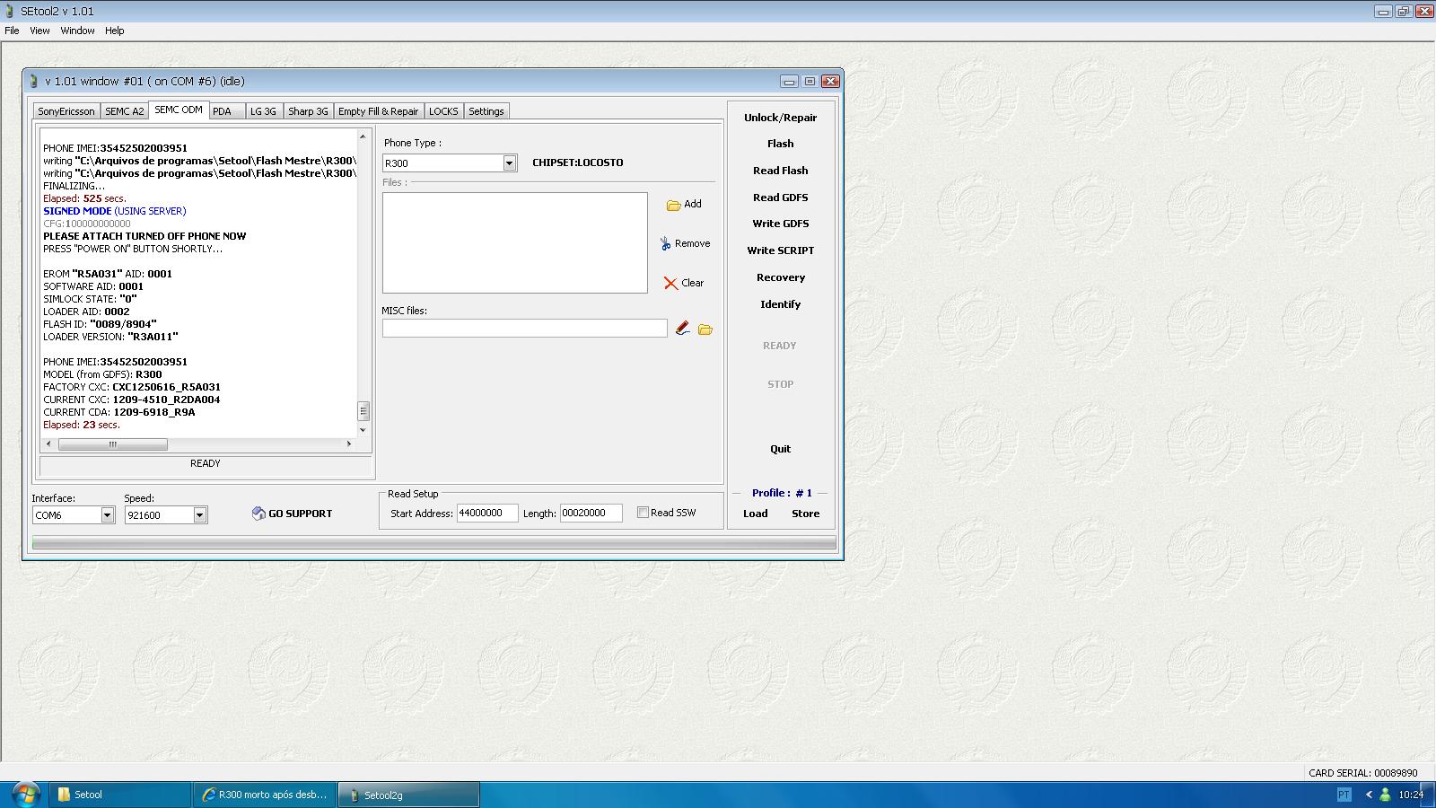Switch to the SEMC A2 tab
The height and width of the screenshot is (808, 1436).
tap(125, 111)
